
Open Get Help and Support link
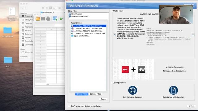click(x=133, y=97)
